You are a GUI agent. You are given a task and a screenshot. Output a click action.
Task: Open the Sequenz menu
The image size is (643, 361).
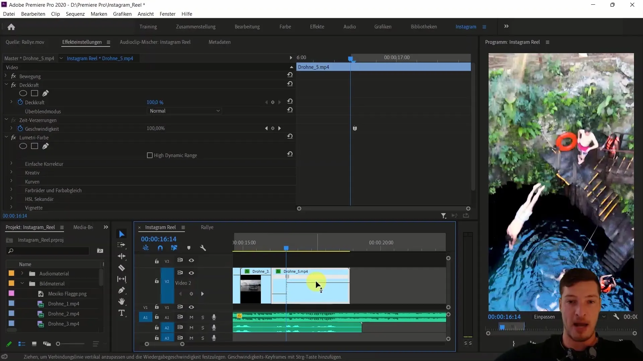[x=75, y=14]
